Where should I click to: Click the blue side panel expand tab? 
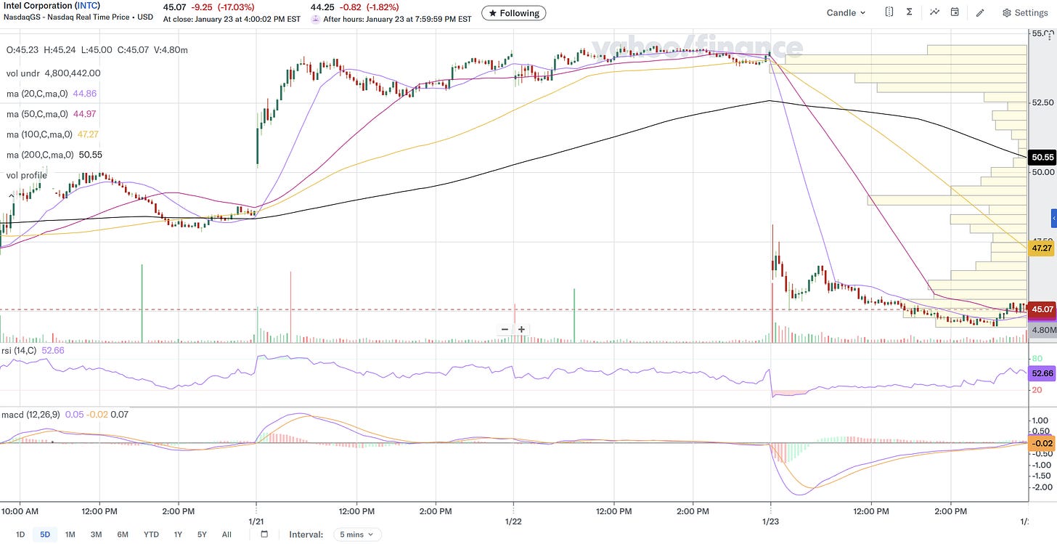(1053, 219)
